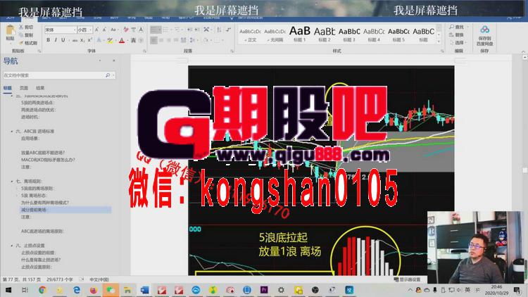528x297 pixels.
Task: Click the Clear Formatting eraser icon
Action: pyautogui.click(x=126, y=30)
